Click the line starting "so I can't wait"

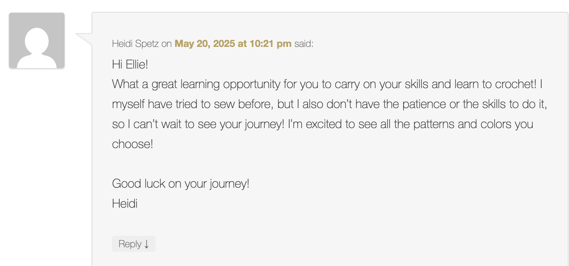click(323, 124)
